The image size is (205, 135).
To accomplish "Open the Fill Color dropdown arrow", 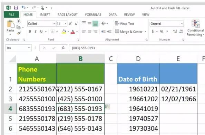I will pos(68,32).
